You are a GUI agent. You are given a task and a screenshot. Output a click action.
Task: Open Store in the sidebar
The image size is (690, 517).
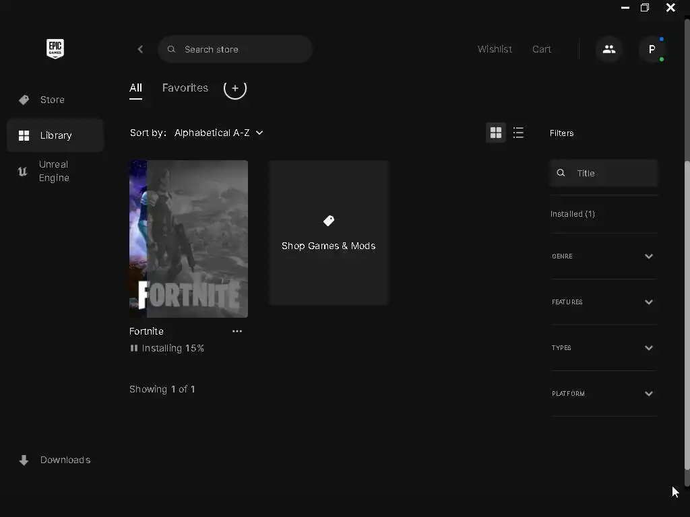pos(55,100)
